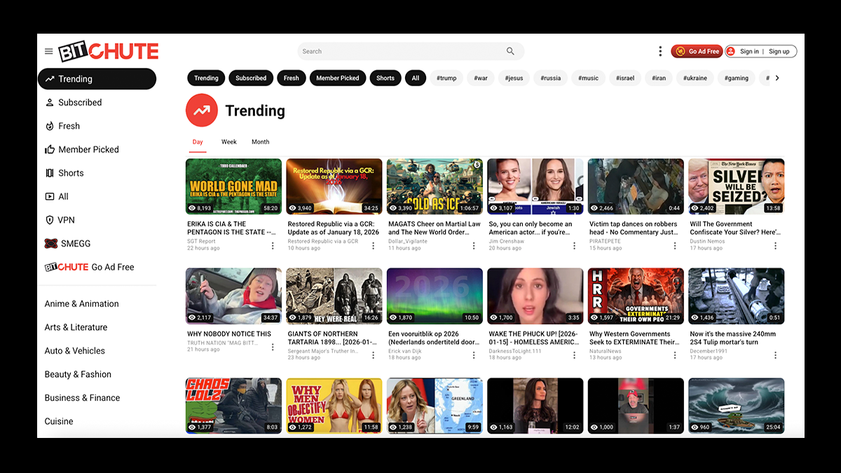Viewport: 841px width, 473px height.
Task: Switch to the Month trending tab
Action: coord(260,142)
